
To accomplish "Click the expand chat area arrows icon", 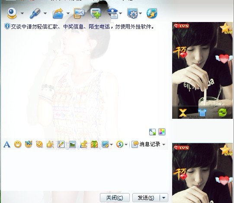I will click(152, 132).
